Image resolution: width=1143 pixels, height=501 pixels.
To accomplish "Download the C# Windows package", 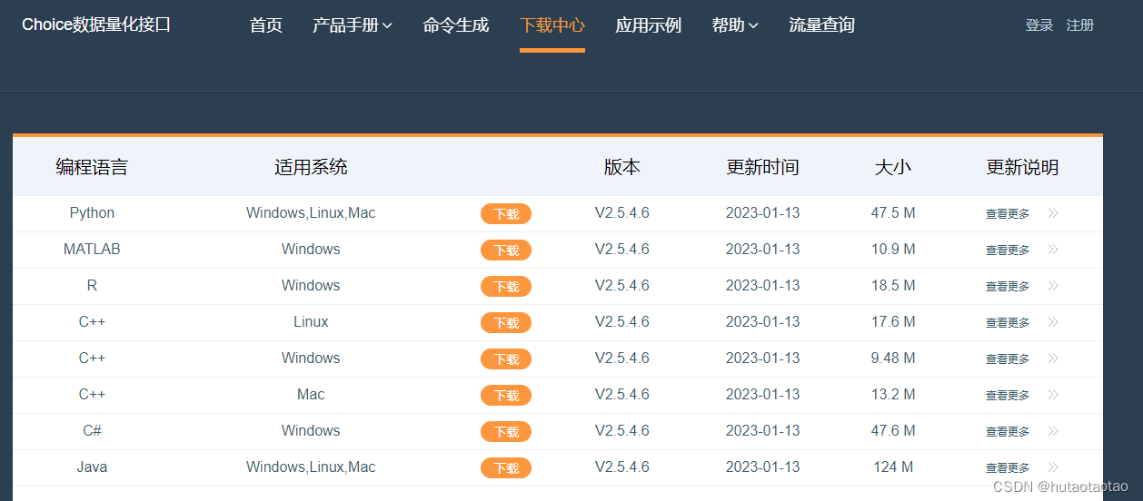I will [x=506, y=432].
